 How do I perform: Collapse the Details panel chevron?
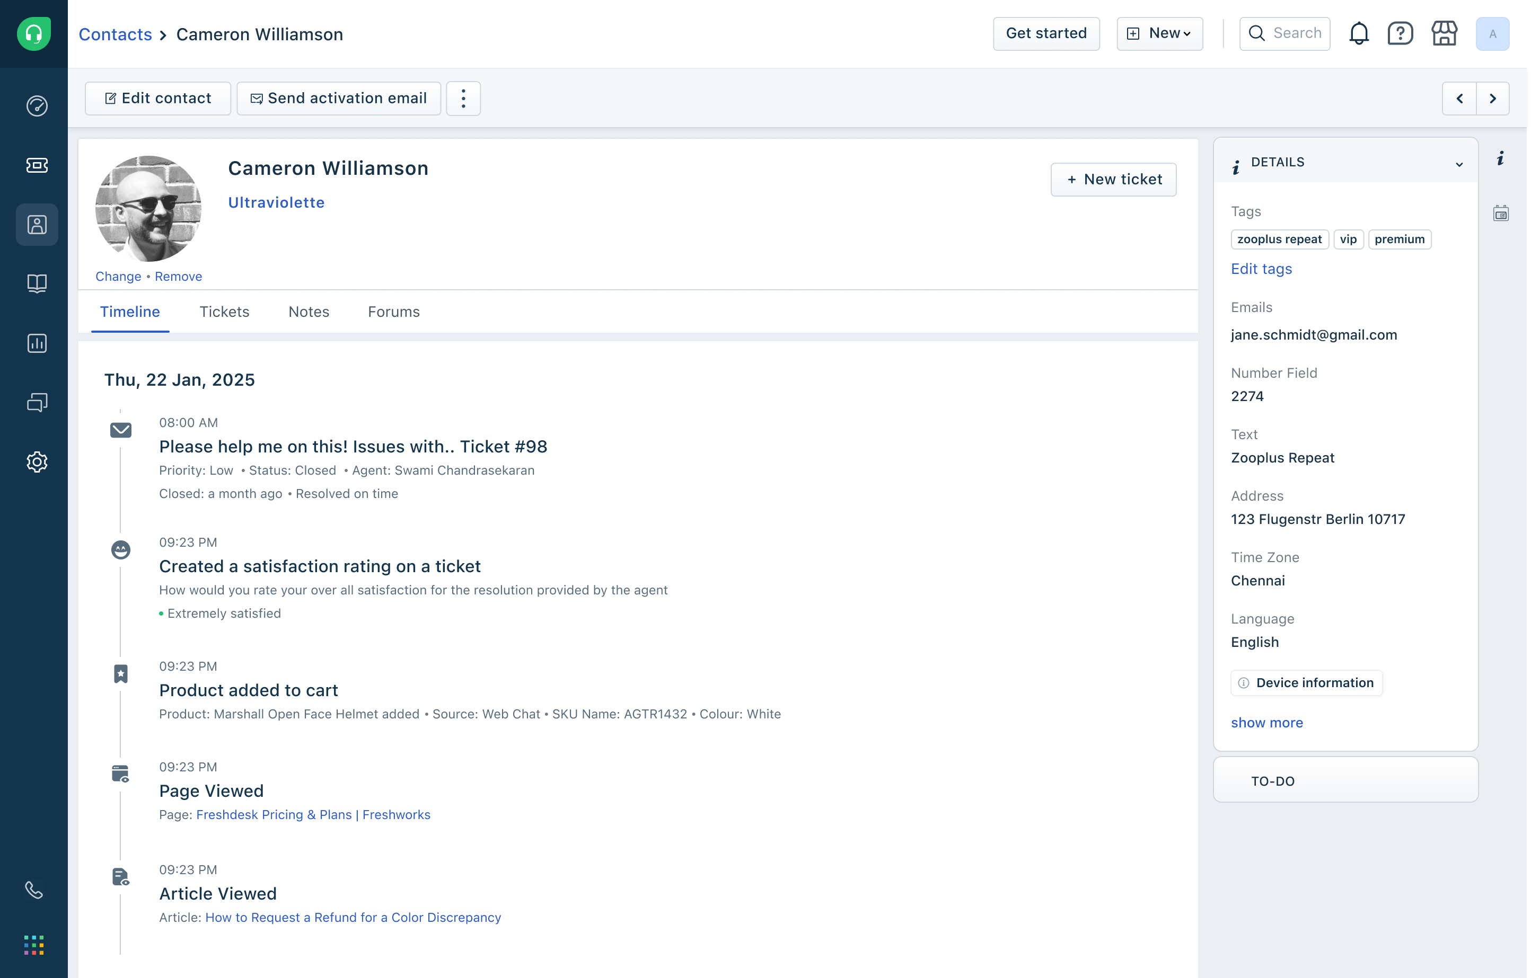[x=1459, y=164]
